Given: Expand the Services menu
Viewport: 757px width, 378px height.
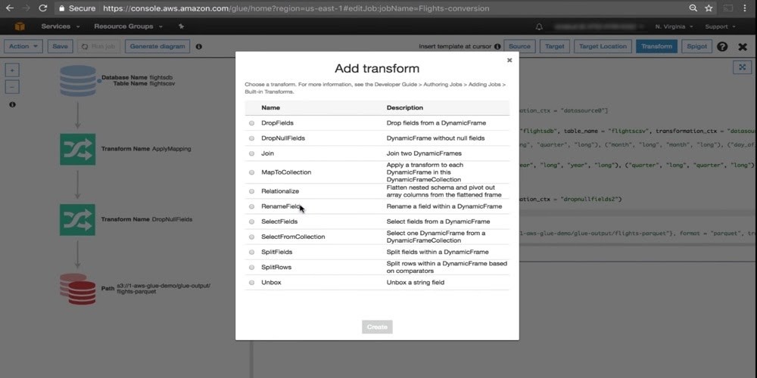Looking at the screenshot, I should (x=60, y=26).
